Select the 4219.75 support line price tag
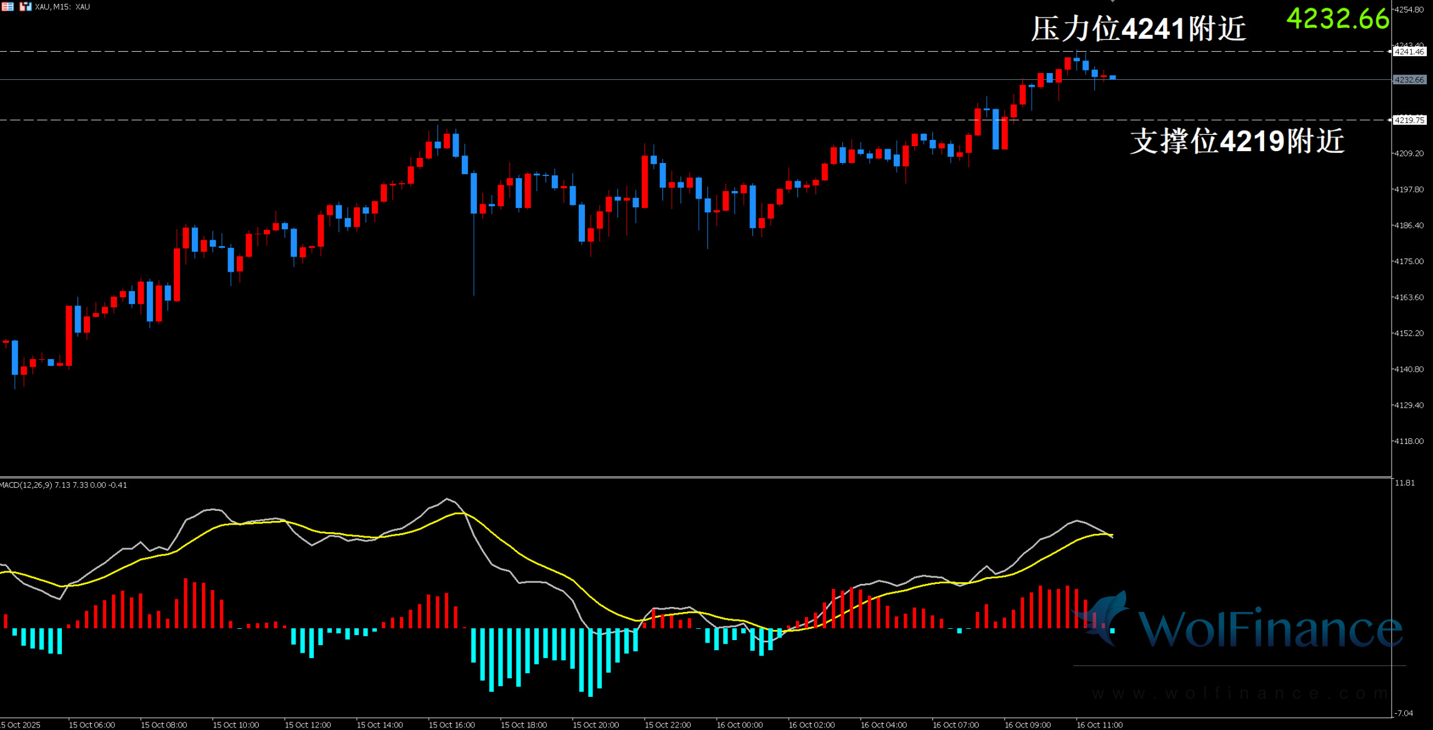The width and height of the screenshot is (1433, 730). click(x=1410, y=120)
